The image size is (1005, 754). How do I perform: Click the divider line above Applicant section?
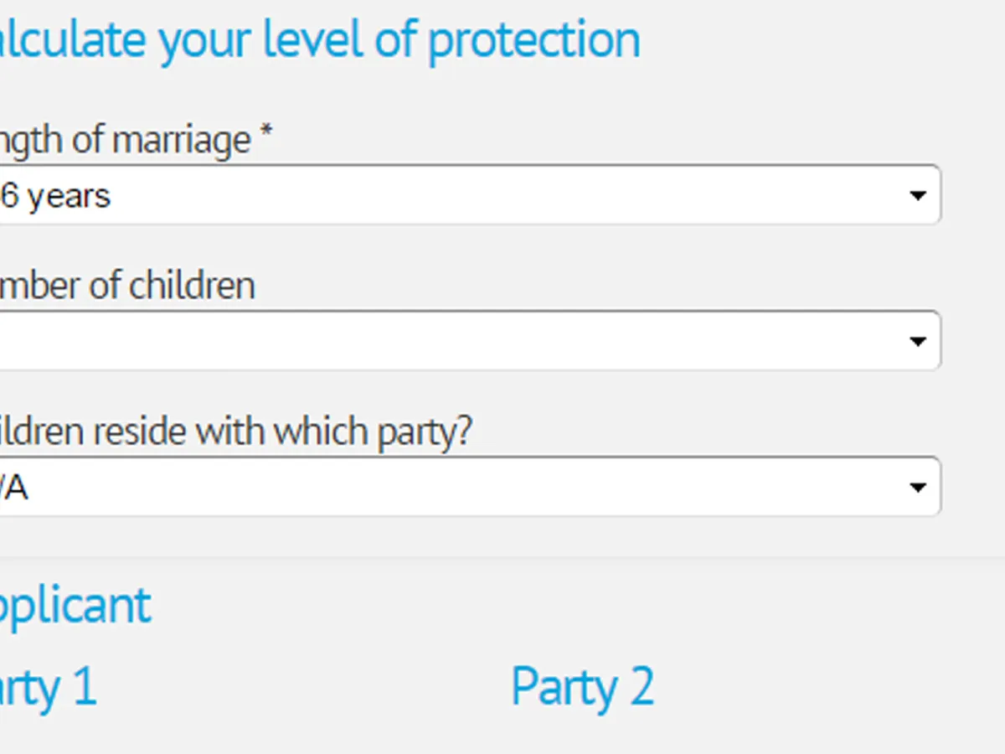(x=502, y=557)
